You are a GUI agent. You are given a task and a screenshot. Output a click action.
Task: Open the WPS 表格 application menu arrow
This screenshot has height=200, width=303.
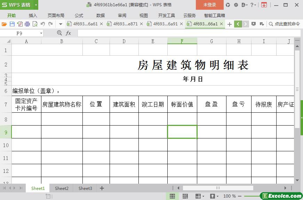click(x=36, y=5)
